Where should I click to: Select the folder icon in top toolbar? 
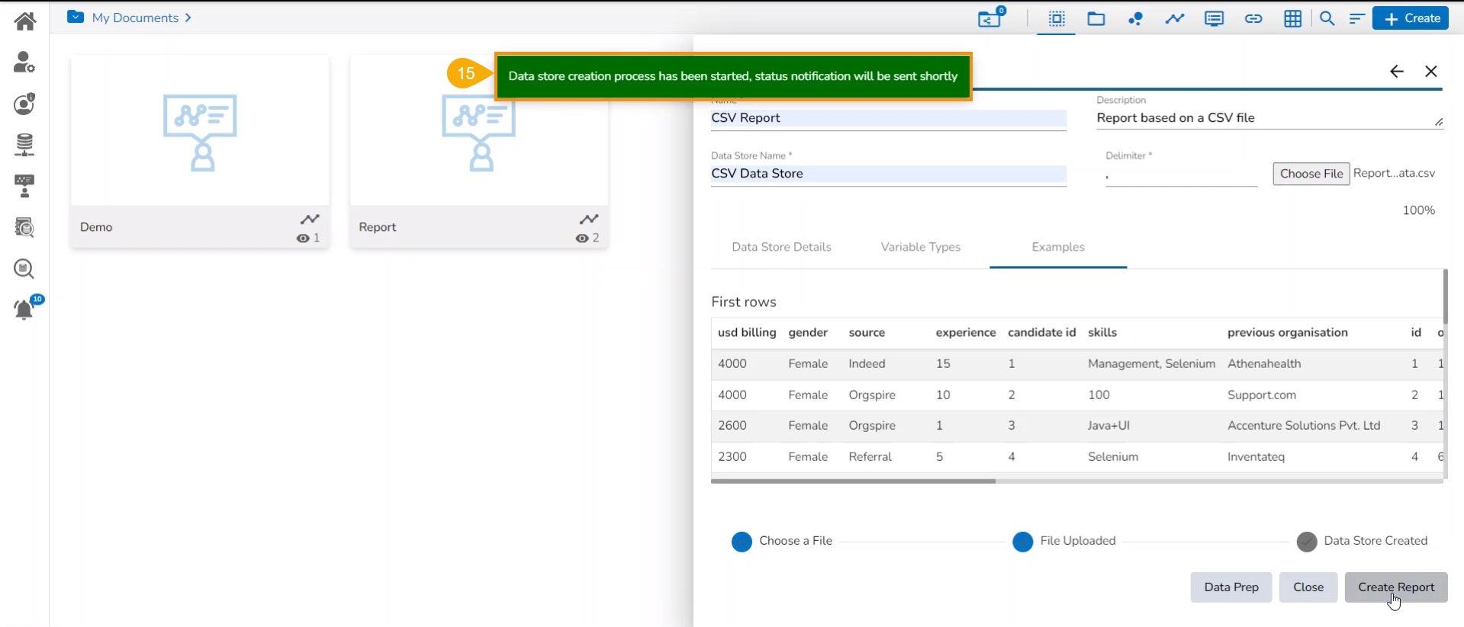(x=1096, y=19)
